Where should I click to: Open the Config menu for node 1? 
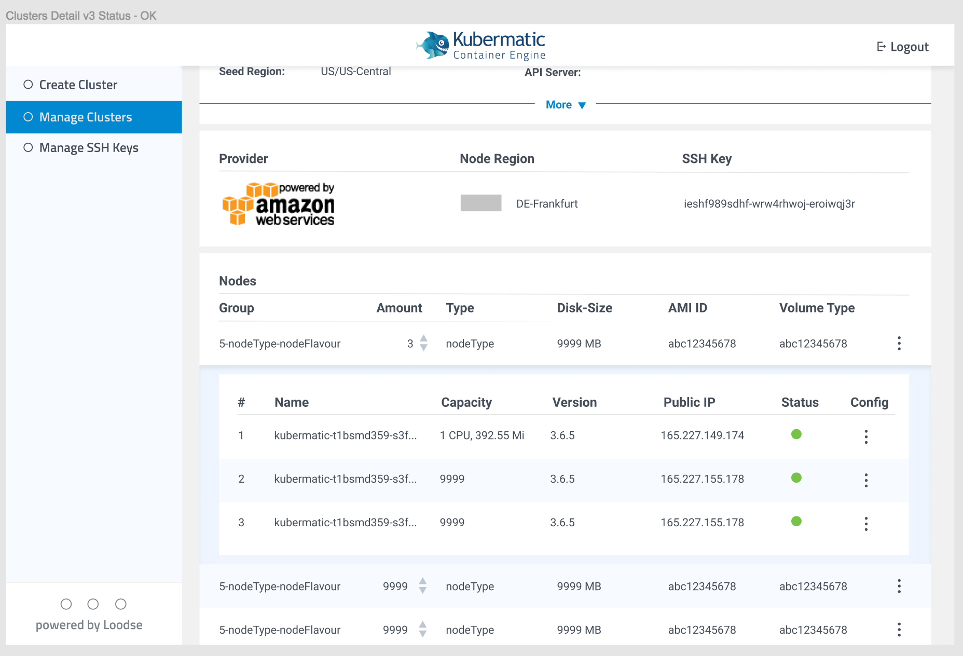click(865, 436)
